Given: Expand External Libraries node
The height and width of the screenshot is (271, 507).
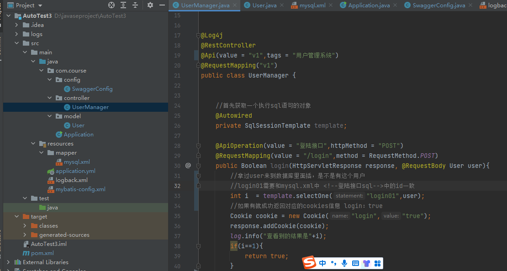Looking at the screenshot, I should coord(9,262).
